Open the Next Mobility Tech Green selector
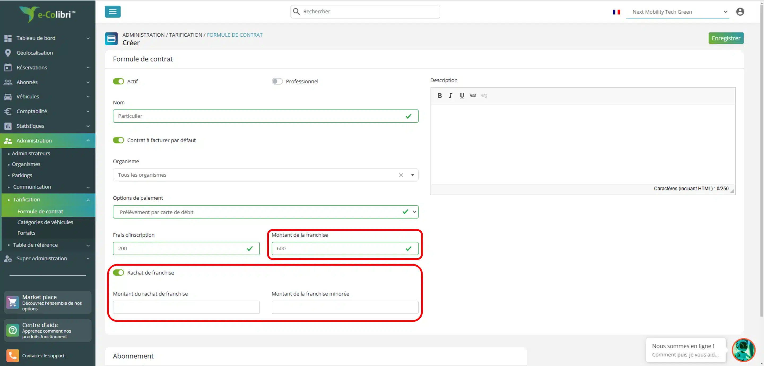The width and height of the screenshot is (764, 366). [678, 12]
